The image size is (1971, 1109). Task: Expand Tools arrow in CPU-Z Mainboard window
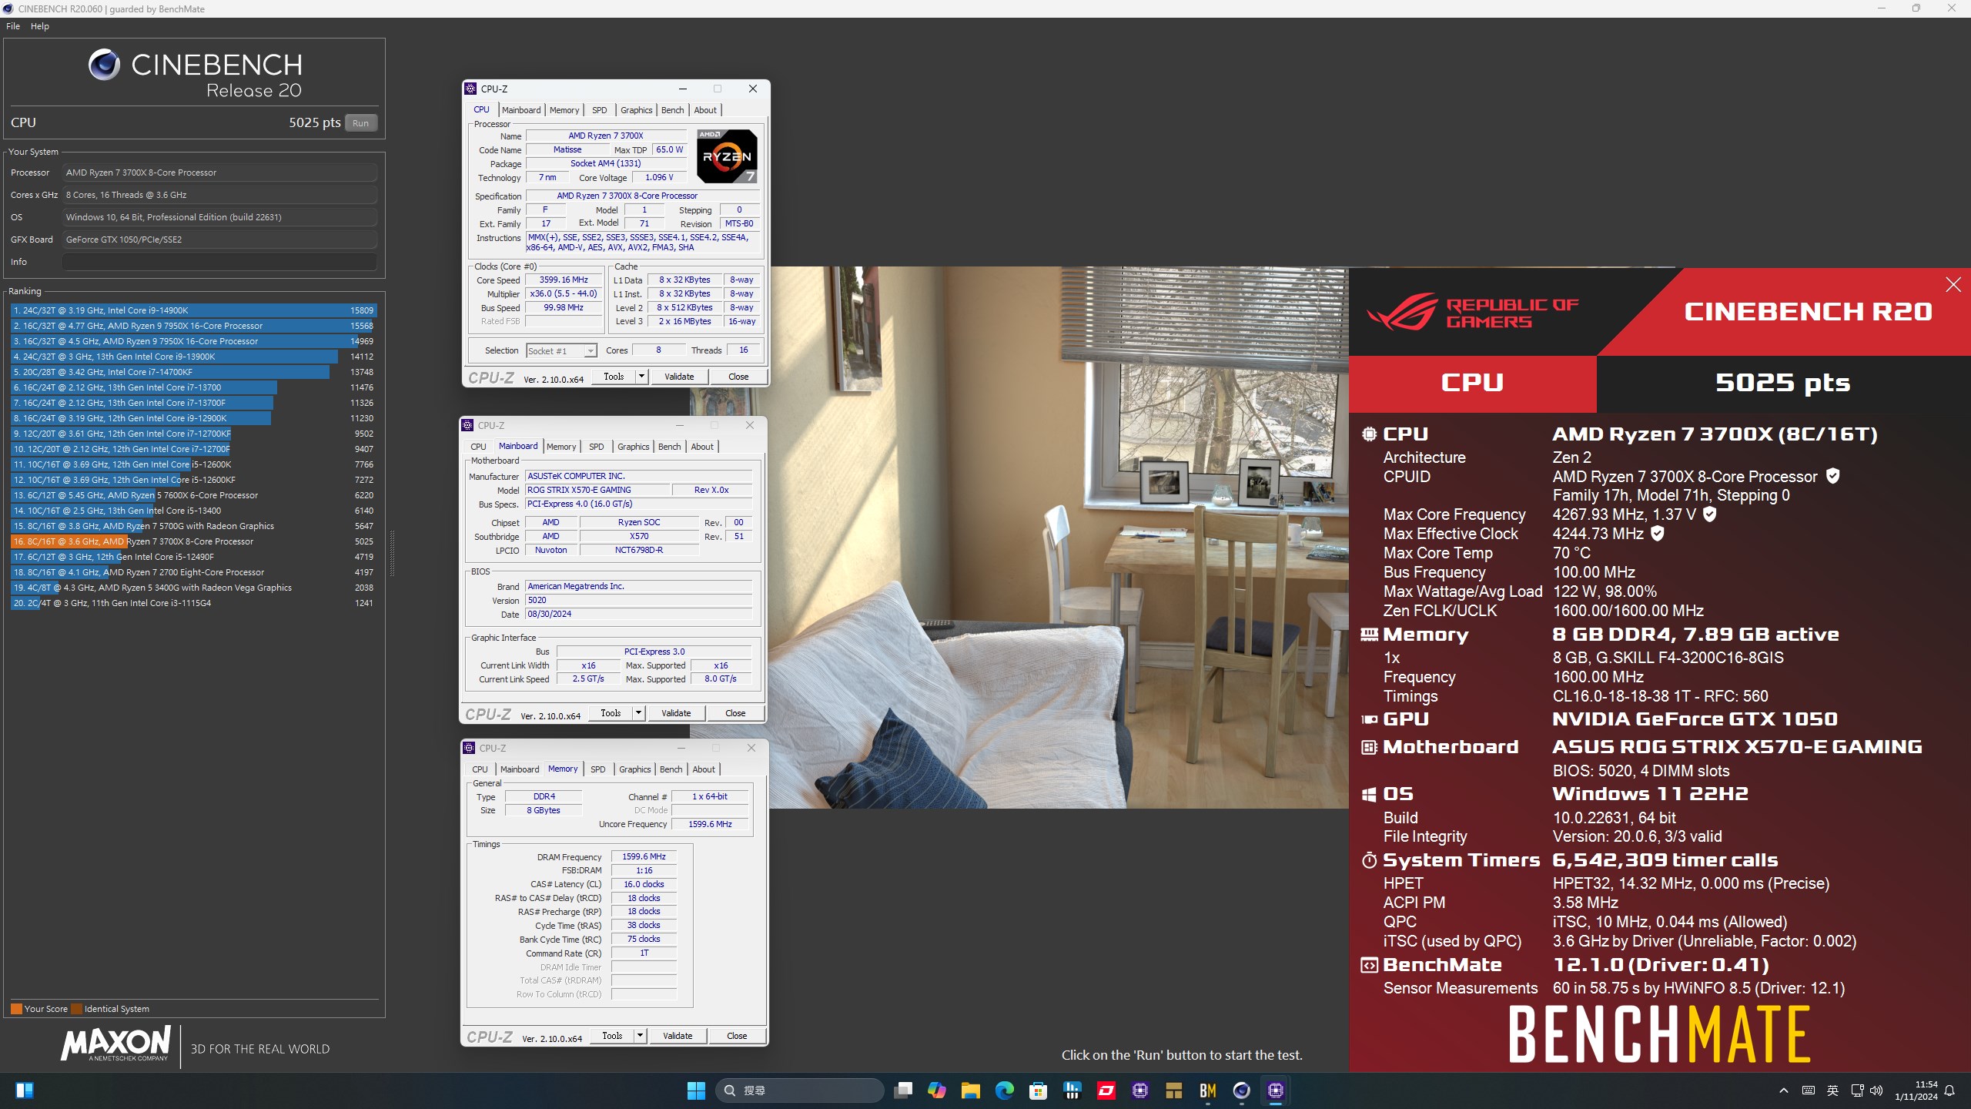pos(638,713)
